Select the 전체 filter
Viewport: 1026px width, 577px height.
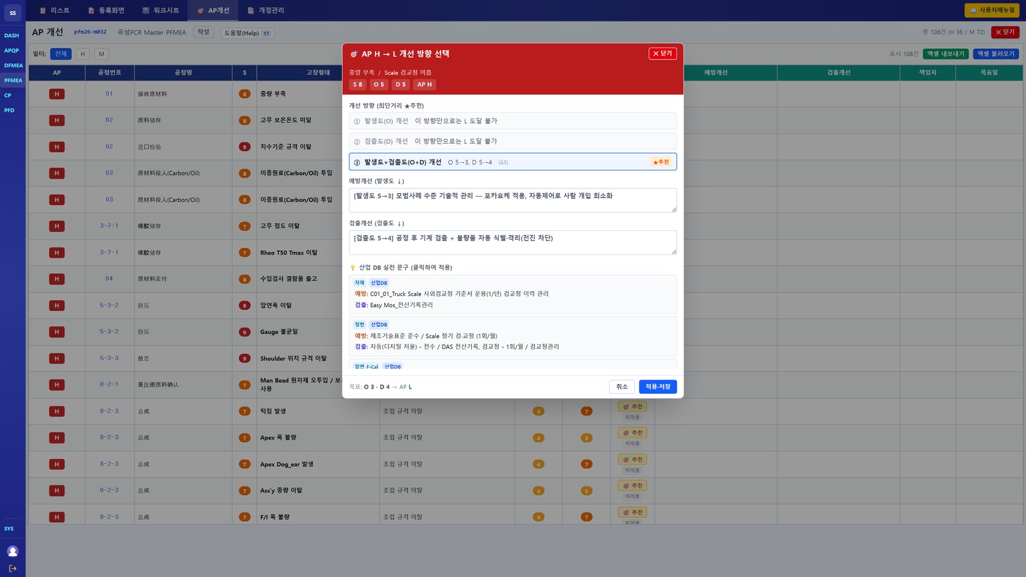pyautogui.click(x=61, y=54)
